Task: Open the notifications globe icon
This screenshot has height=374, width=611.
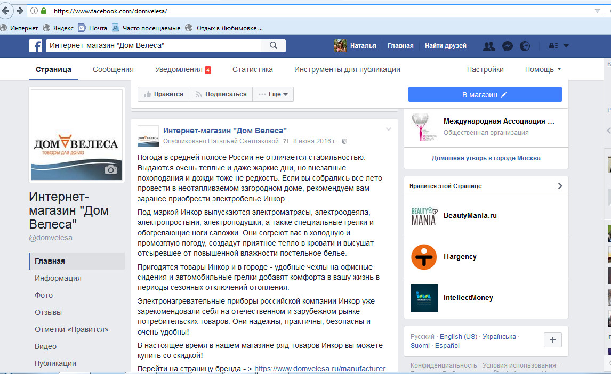Action: pyautogui.click(x=525, y=46)
